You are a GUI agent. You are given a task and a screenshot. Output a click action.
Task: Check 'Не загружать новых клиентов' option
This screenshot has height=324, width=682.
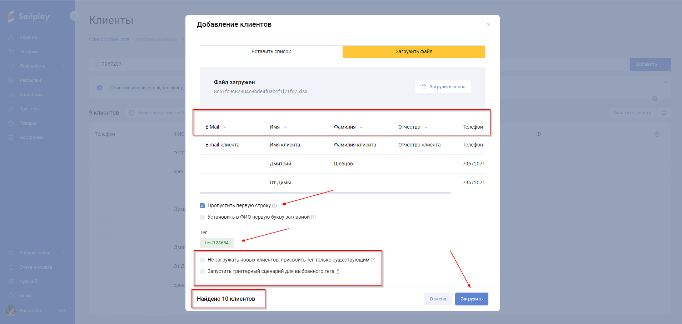pos(202,260)
